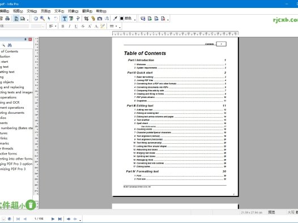298x223 pixels.
Task: Select the 'threads' bookmark
Action: click(7, 149)
